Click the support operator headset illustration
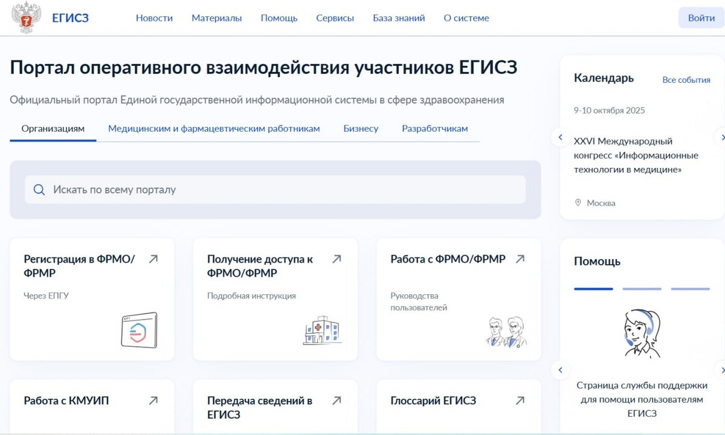This screenshot has height=435, width=725. (642, 335)
